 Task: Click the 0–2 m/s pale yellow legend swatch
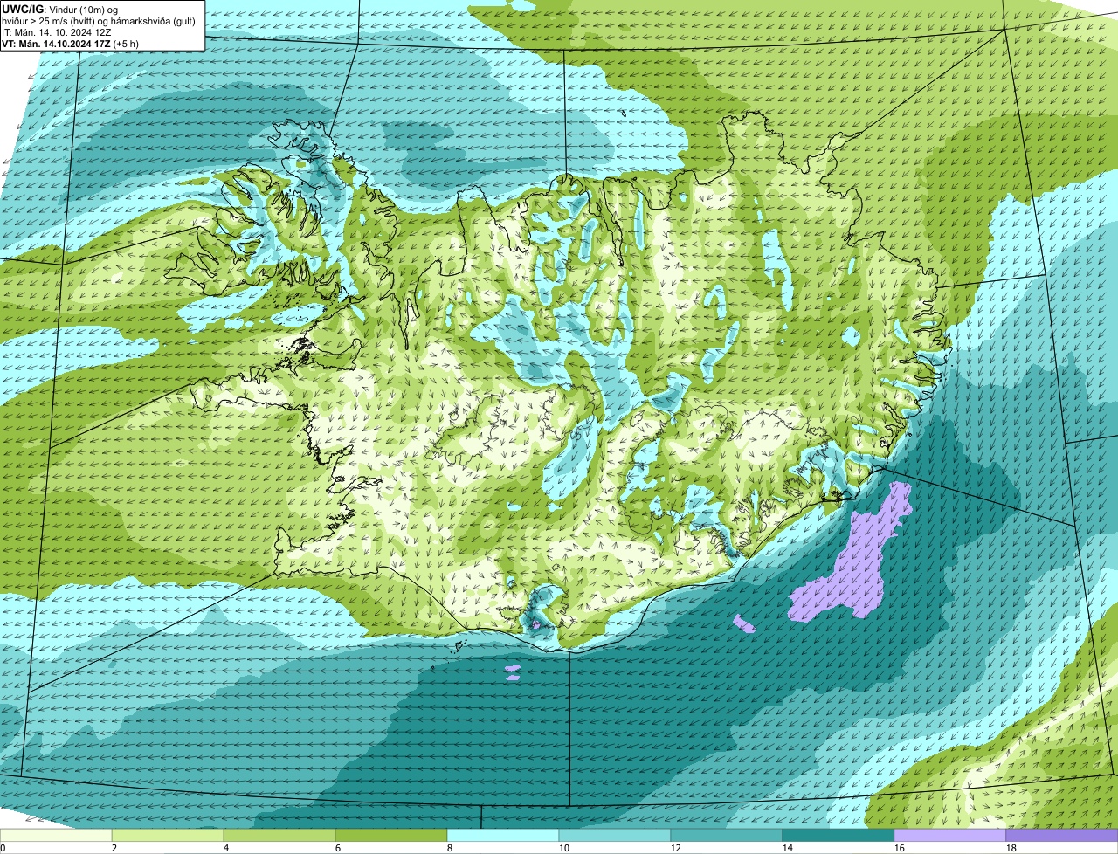tap(56, 836)
